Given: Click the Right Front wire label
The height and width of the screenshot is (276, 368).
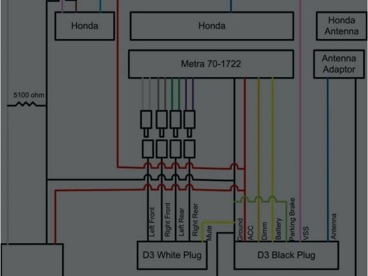Looking at the screenshot, I should pyautogui.click(x=166, y=220).
